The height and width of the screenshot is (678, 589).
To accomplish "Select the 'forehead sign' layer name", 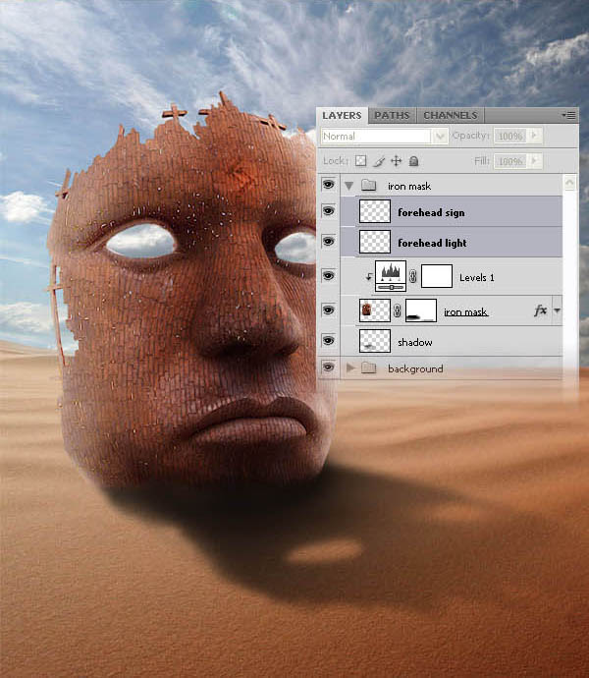I will (x=431, y=212).
